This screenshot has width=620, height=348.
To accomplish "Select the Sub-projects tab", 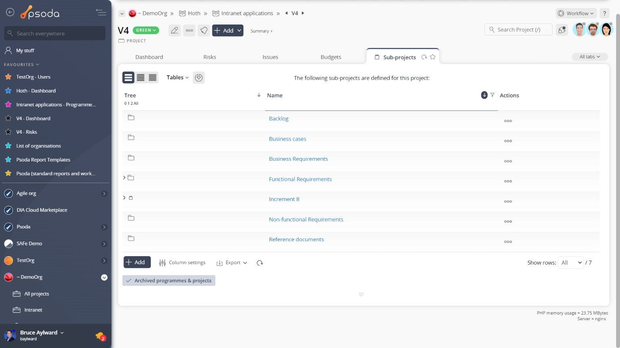I will click(400, 57).
